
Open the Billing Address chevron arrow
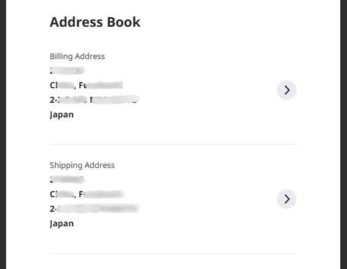287,90
